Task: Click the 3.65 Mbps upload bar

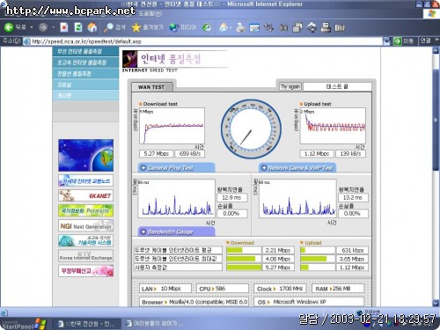Action: click(x=318, y=259)
